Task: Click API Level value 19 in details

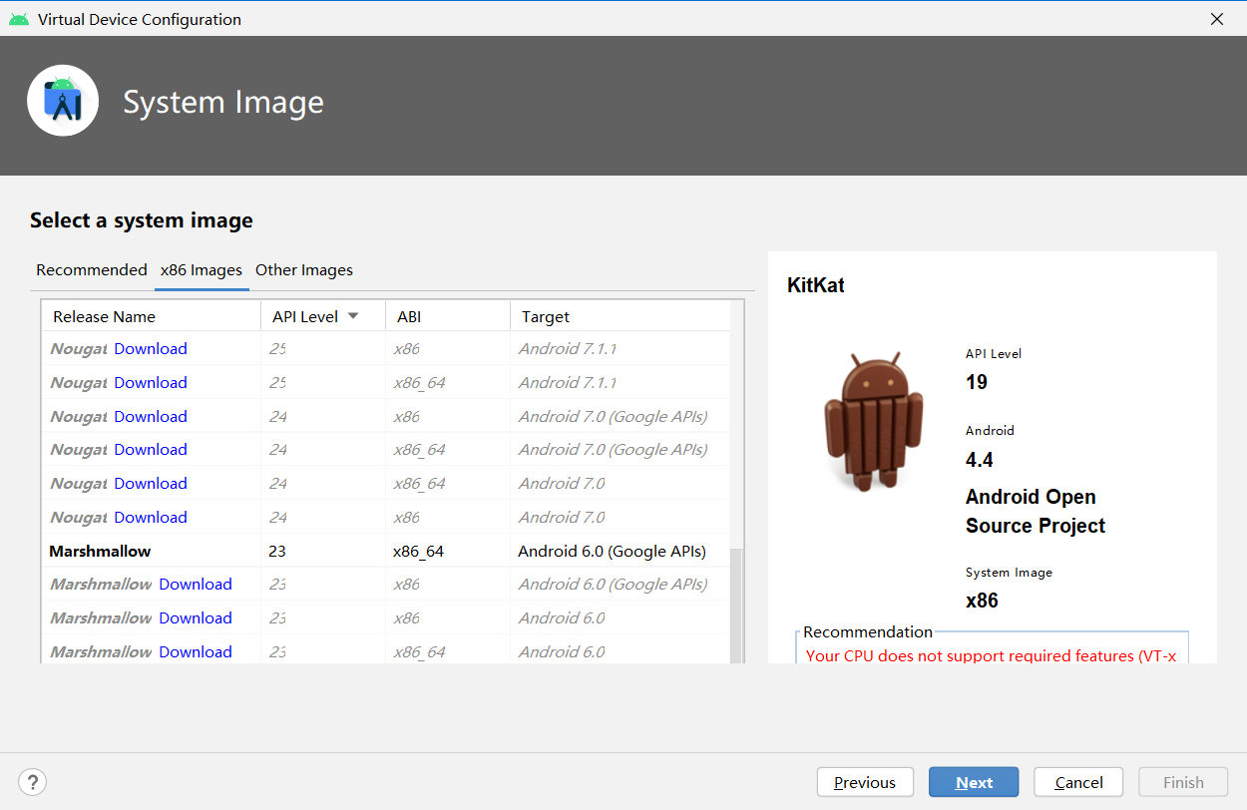Action: [x=977, y=382]
